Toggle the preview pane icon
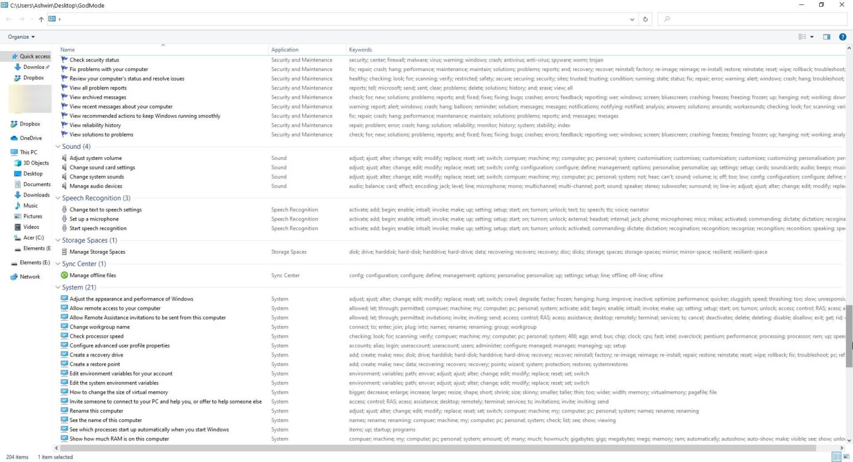Image resolution: width=853 pixels, height=462 pixels. 826,37
